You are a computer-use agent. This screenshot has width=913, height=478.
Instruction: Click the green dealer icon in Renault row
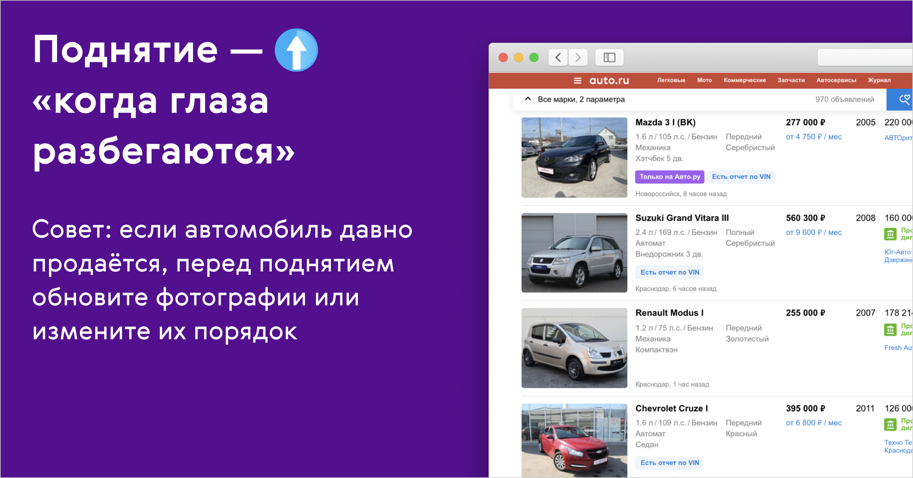[x=890, y=330]
